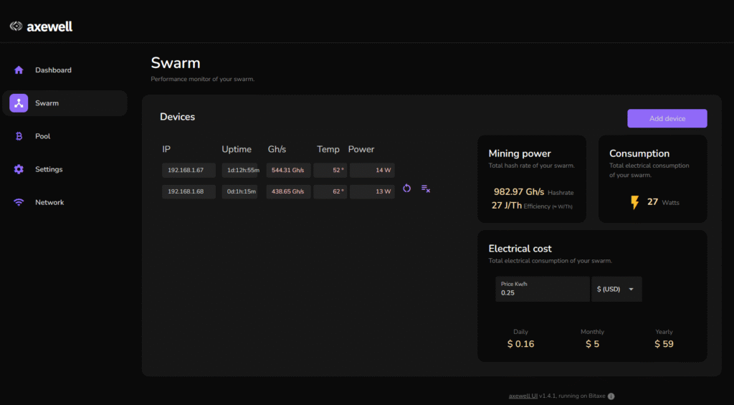734x405 pixels.
Task: Click the Settings gear icon in sidebar
Action: click(x=19, y=169)
